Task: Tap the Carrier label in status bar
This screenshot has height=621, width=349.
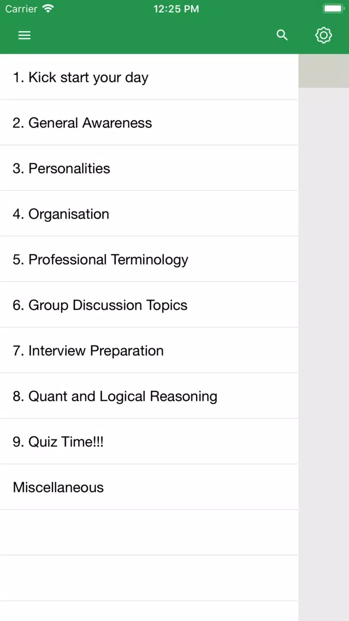Action: [x=21, y=9]
